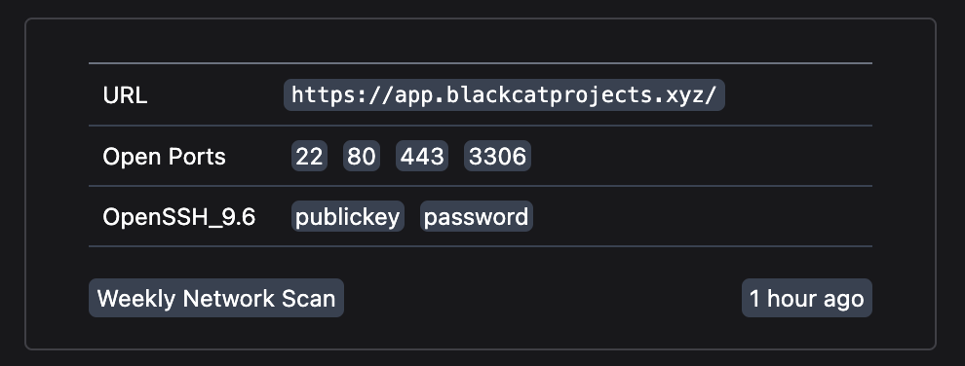Click the publickey authentication badge
Viewport: 965px width, 366px height.
348,216
